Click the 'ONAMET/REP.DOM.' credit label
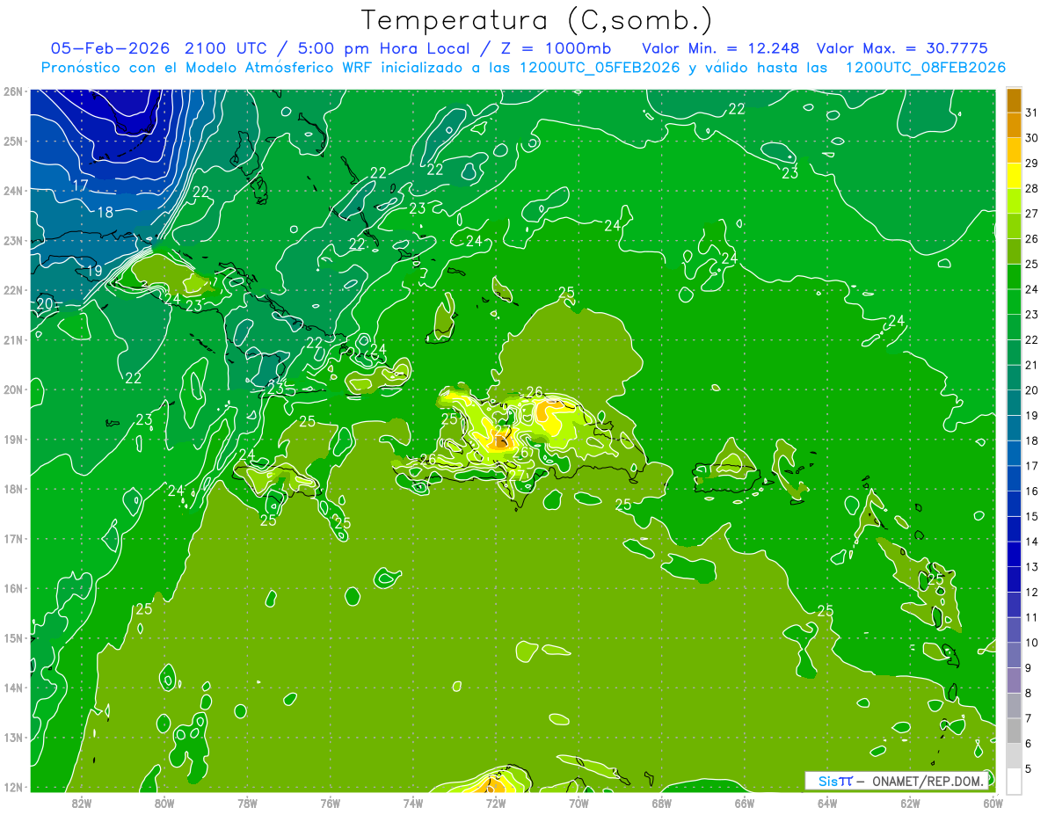This screenshot has width=1055, height=815. (928, 781)
